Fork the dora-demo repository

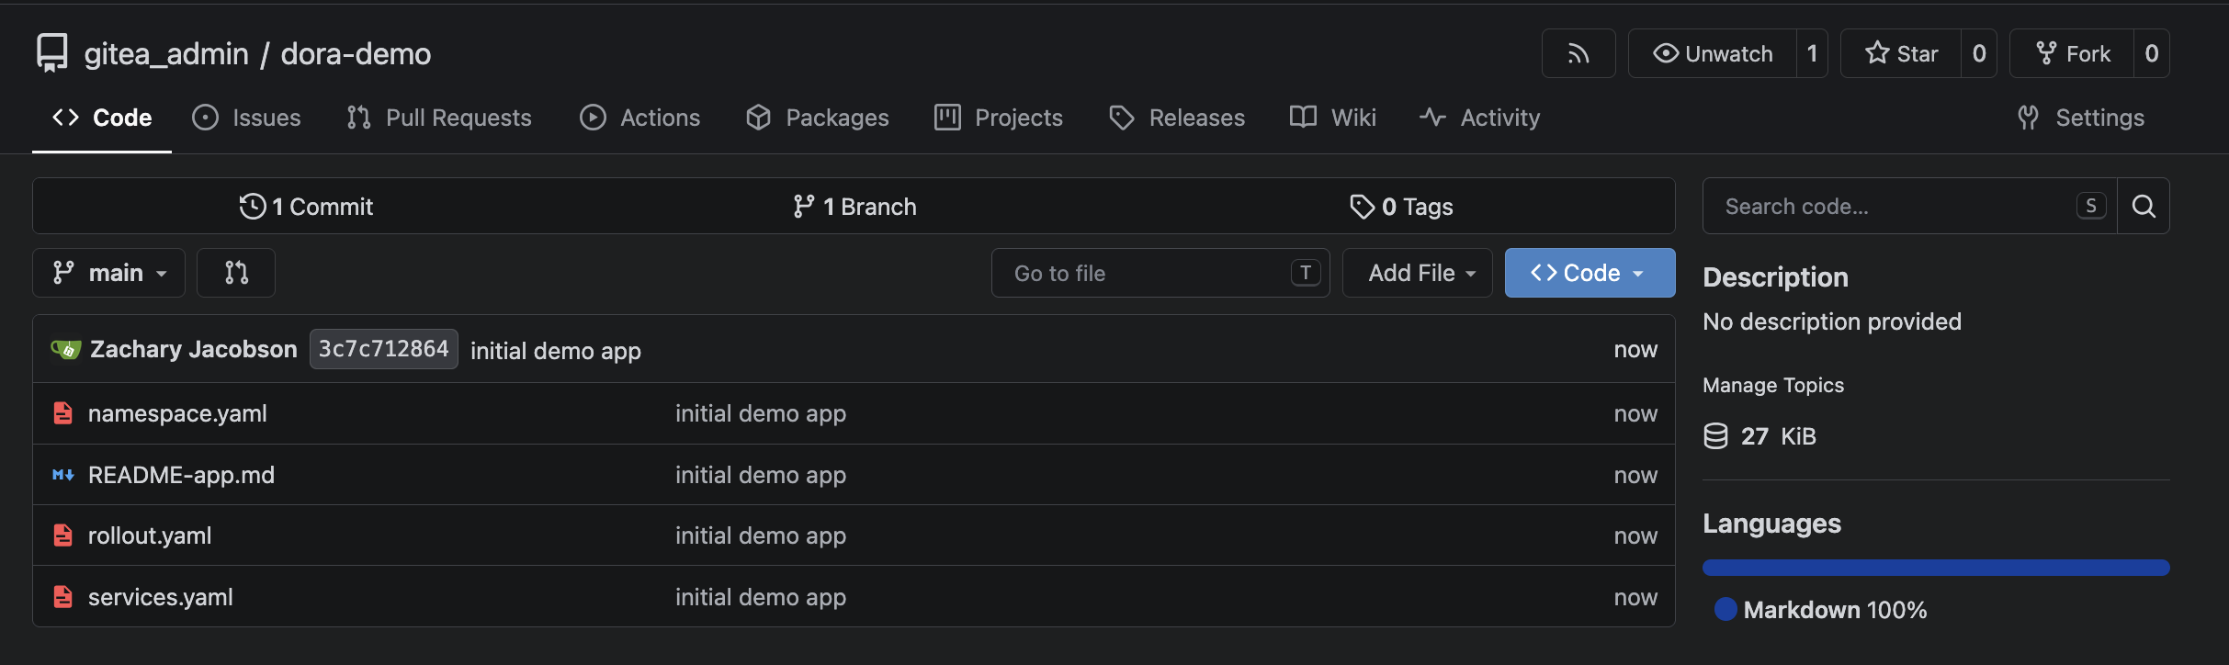tap(2072, 53)
